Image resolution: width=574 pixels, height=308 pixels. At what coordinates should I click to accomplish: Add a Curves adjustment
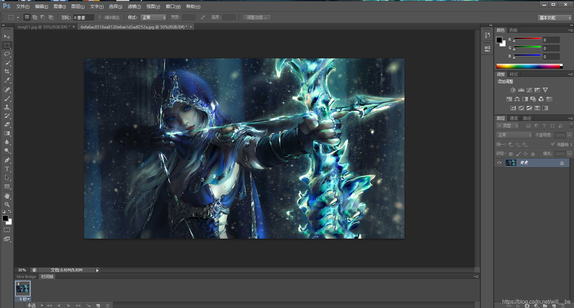coord(529,90)
